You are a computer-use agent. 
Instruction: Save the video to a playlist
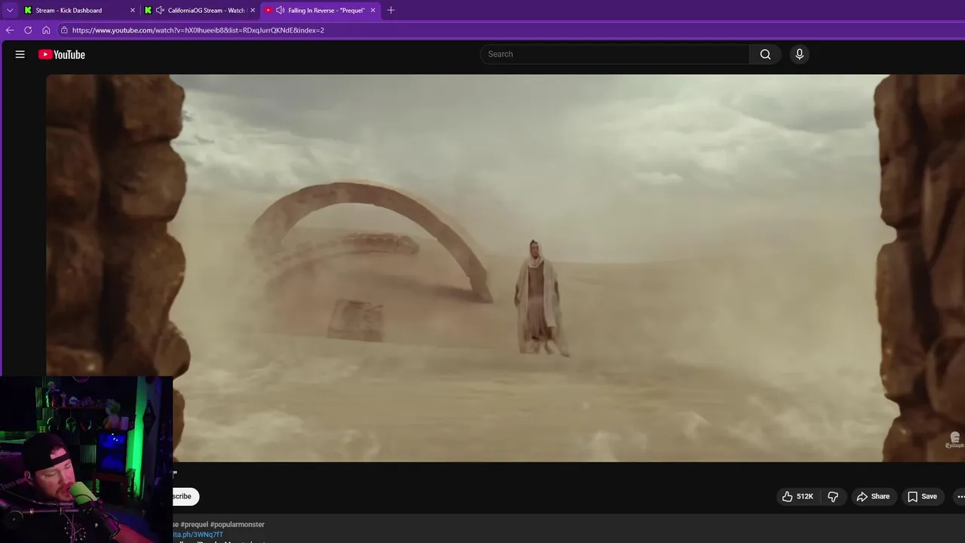tap(922, 496)
